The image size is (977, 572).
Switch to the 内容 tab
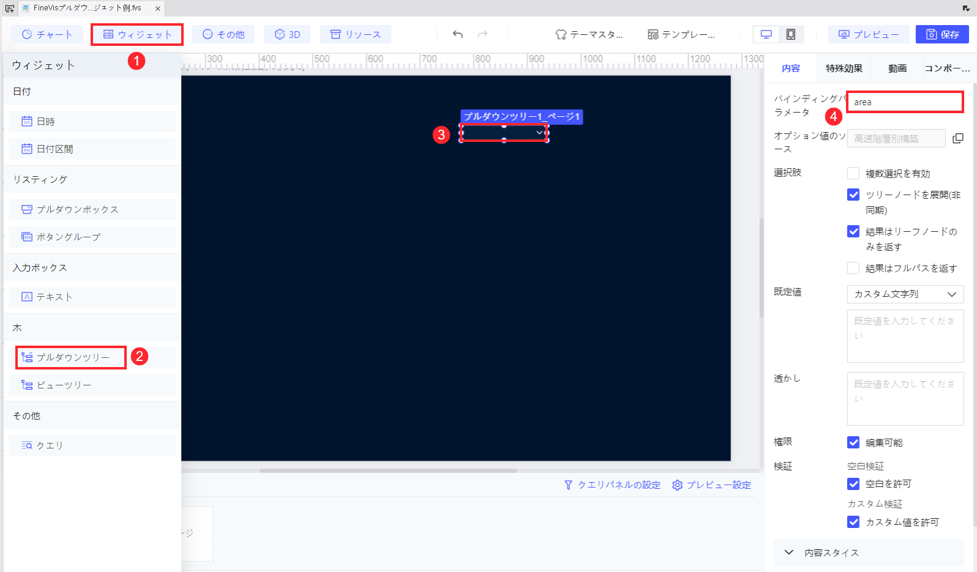[790, 69]
